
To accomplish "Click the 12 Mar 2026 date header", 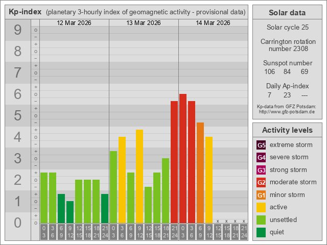I will pos(74,23).
